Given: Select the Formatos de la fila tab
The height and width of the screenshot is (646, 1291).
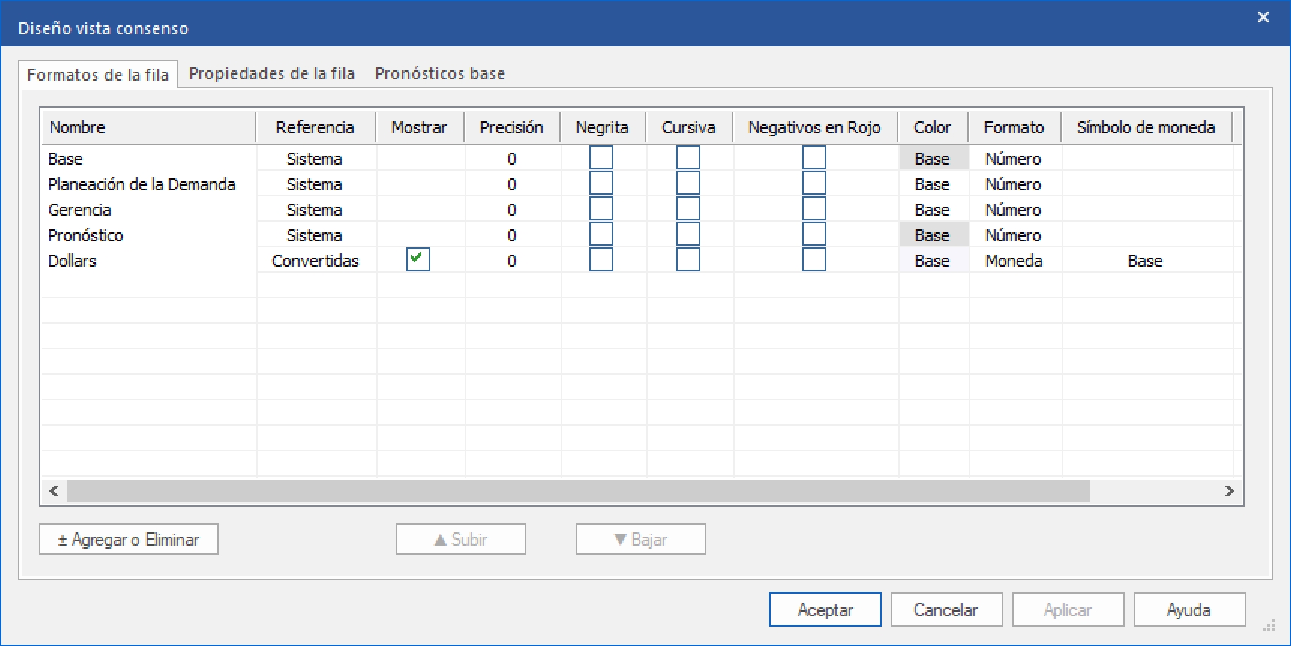Looking at the screenshot, I should point(98,75).
